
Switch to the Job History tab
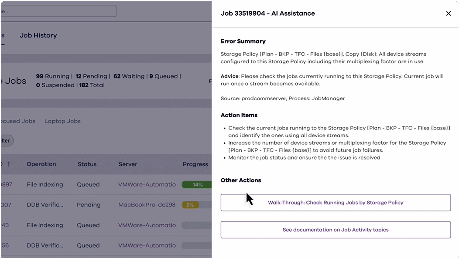pos(38,35)
